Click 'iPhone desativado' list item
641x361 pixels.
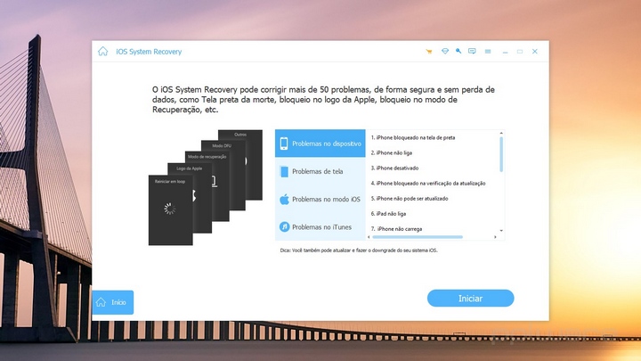click(x=395, y=168)
